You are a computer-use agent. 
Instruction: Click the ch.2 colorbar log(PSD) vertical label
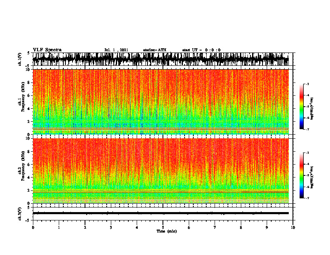pos(312,177)
